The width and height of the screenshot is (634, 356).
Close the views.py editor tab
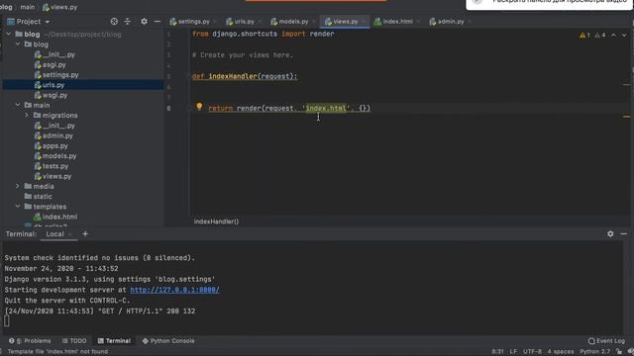(364, 22)
